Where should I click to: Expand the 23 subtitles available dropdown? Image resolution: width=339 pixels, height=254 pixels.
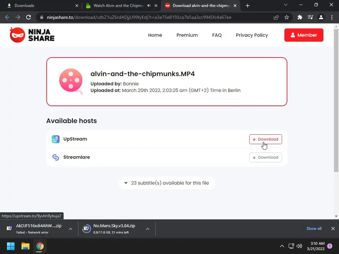(x=167, y=183)
